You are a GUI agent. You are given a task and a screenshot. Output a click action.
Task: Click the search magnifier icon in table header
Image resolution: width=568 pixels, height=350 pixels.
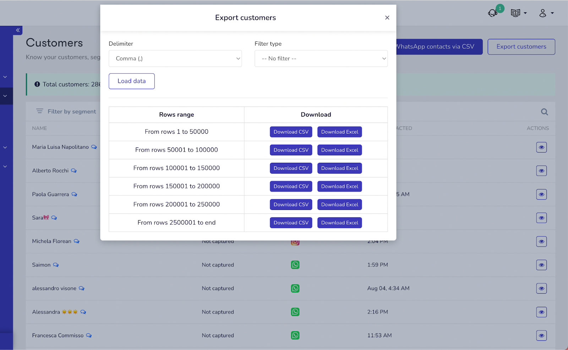(x=544, y=112)
